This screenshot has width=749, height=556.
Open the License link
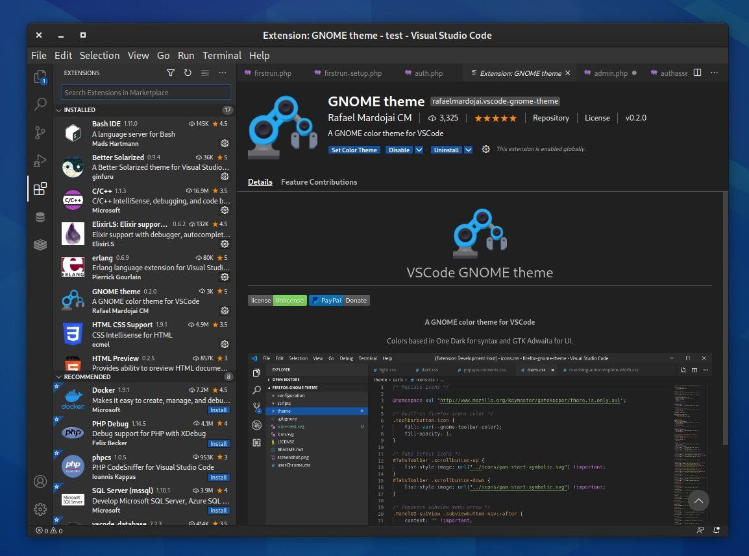(597, 118)
